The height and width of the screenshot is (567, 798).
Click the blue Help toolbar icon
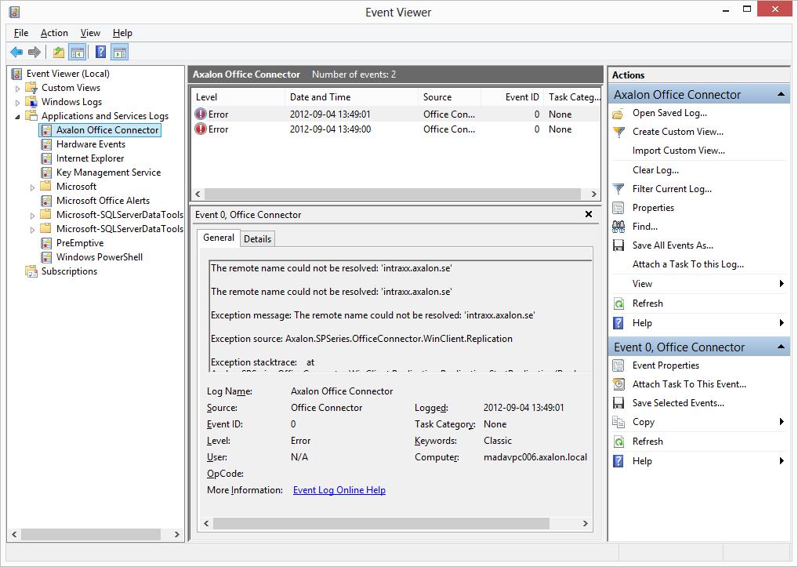[x=101, y=52]
